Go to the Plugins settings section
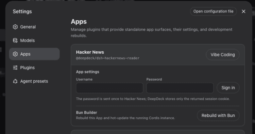Screen dimensions: 255x134 34,67
